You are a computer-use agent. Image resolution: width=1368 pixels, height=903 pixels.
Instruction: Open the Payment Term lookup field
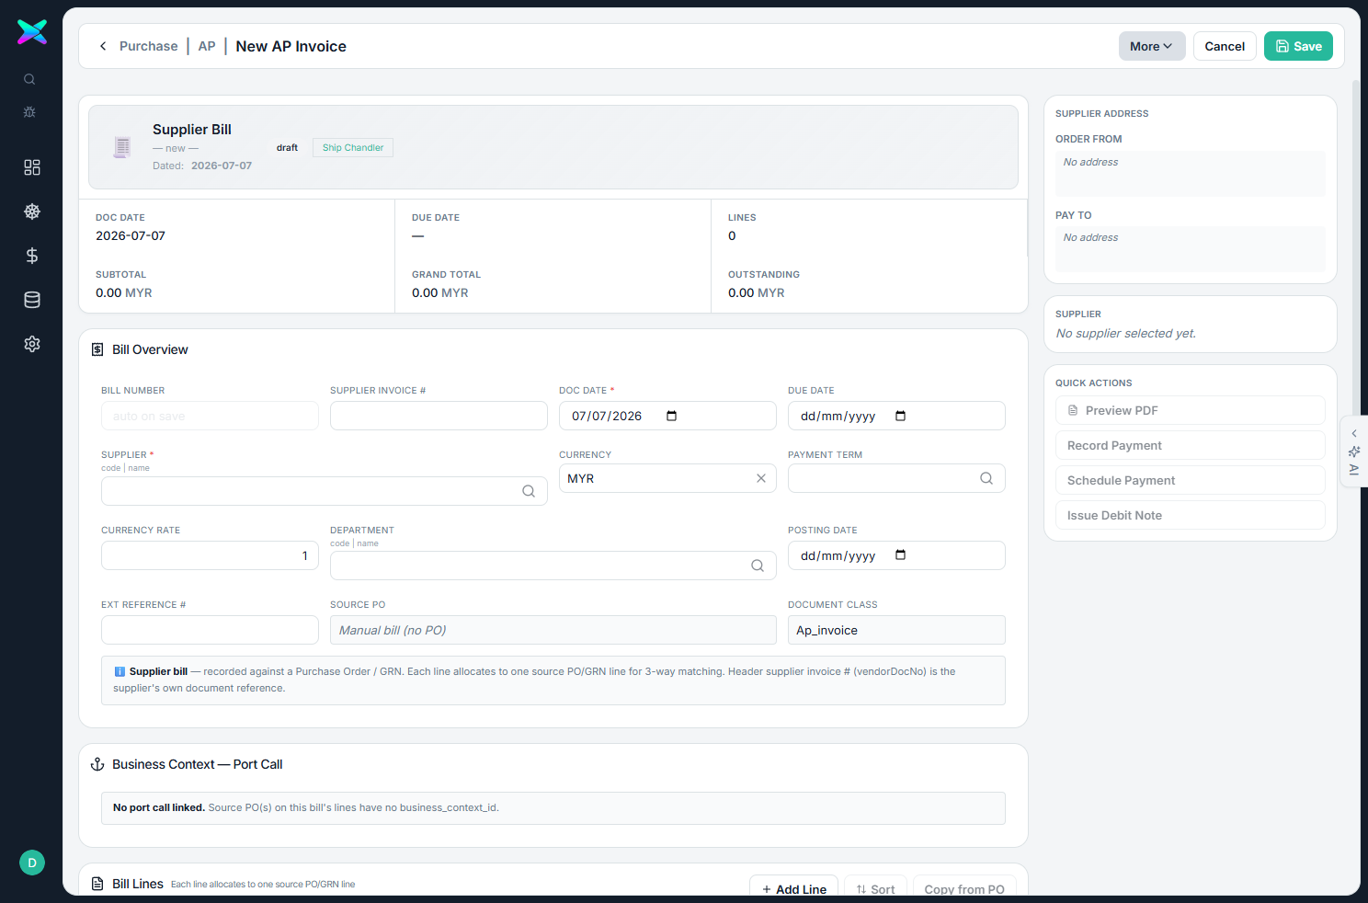[x=896, y=478]
